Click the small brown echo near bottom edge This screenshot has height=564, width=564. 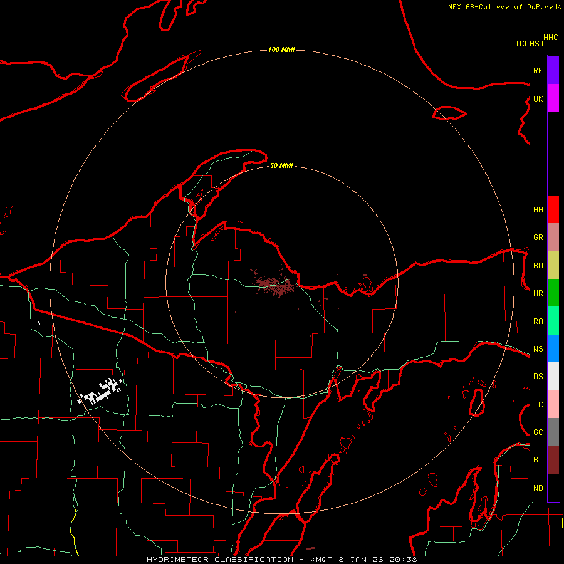pyautogui.click(x=310, y=548)
